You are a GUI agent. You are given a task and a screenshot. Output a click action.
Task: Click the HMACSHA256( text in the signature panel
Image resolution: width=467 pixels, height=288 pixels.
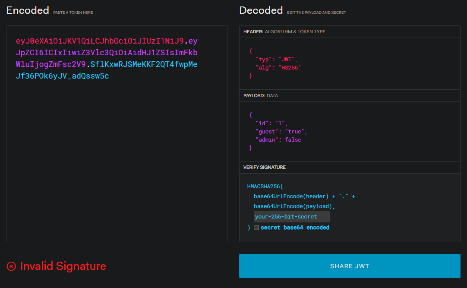(265, 187)
